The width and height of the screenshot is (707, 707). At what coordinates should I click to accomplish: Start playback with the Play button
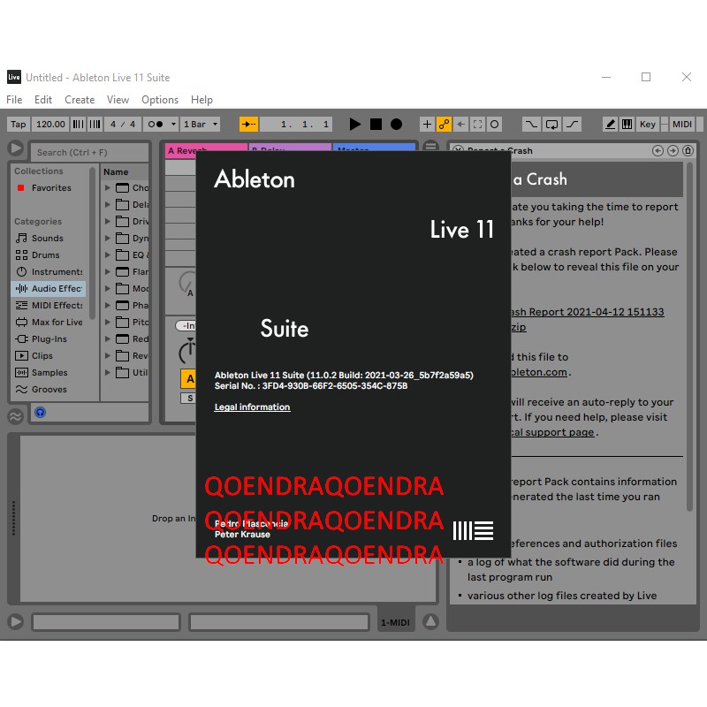[355, 124]
